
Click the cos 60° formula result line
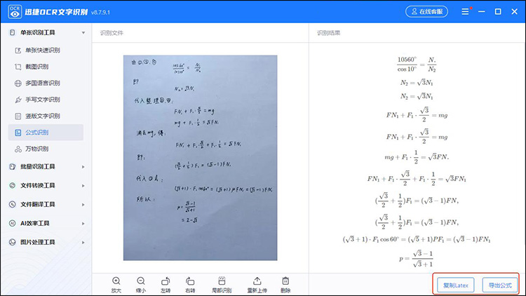point(417,239)
